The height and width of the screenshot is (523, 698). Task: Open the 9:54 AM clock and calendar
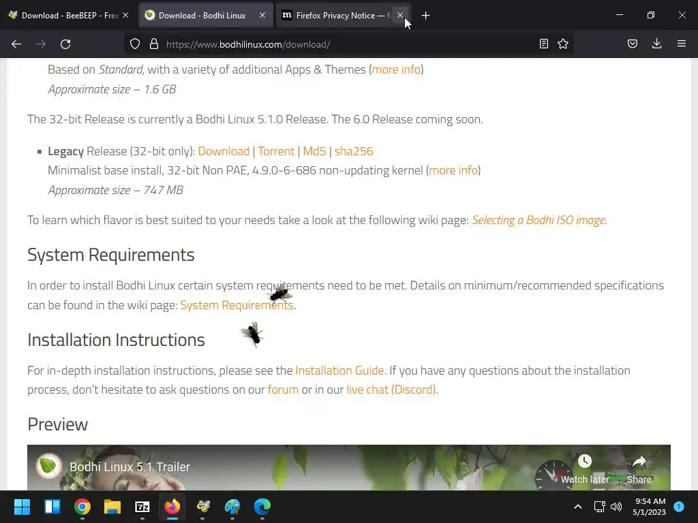pyautogui.click(x=650, y=507)
